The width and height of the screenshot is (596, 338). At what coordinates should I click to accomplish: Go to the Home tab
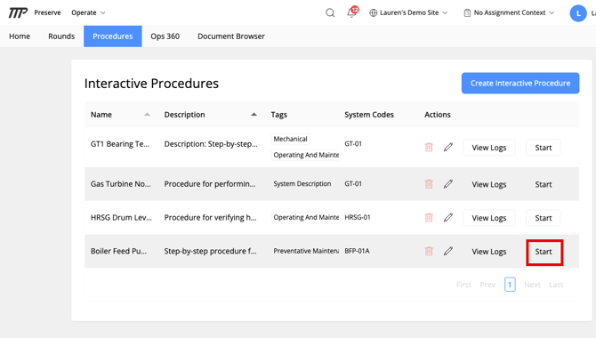20,36
